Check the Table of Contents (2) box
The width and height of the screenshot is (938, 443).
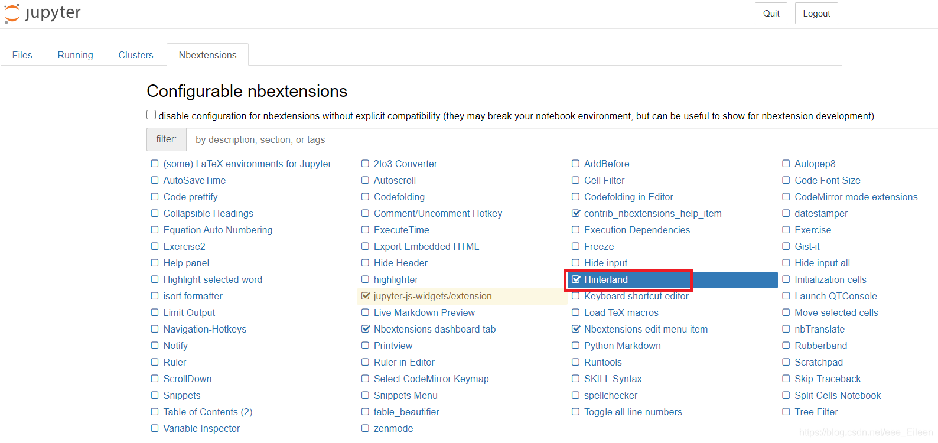(155, 412)
